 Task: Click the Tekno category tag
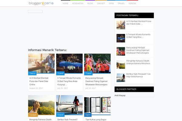tap(32, 73)
